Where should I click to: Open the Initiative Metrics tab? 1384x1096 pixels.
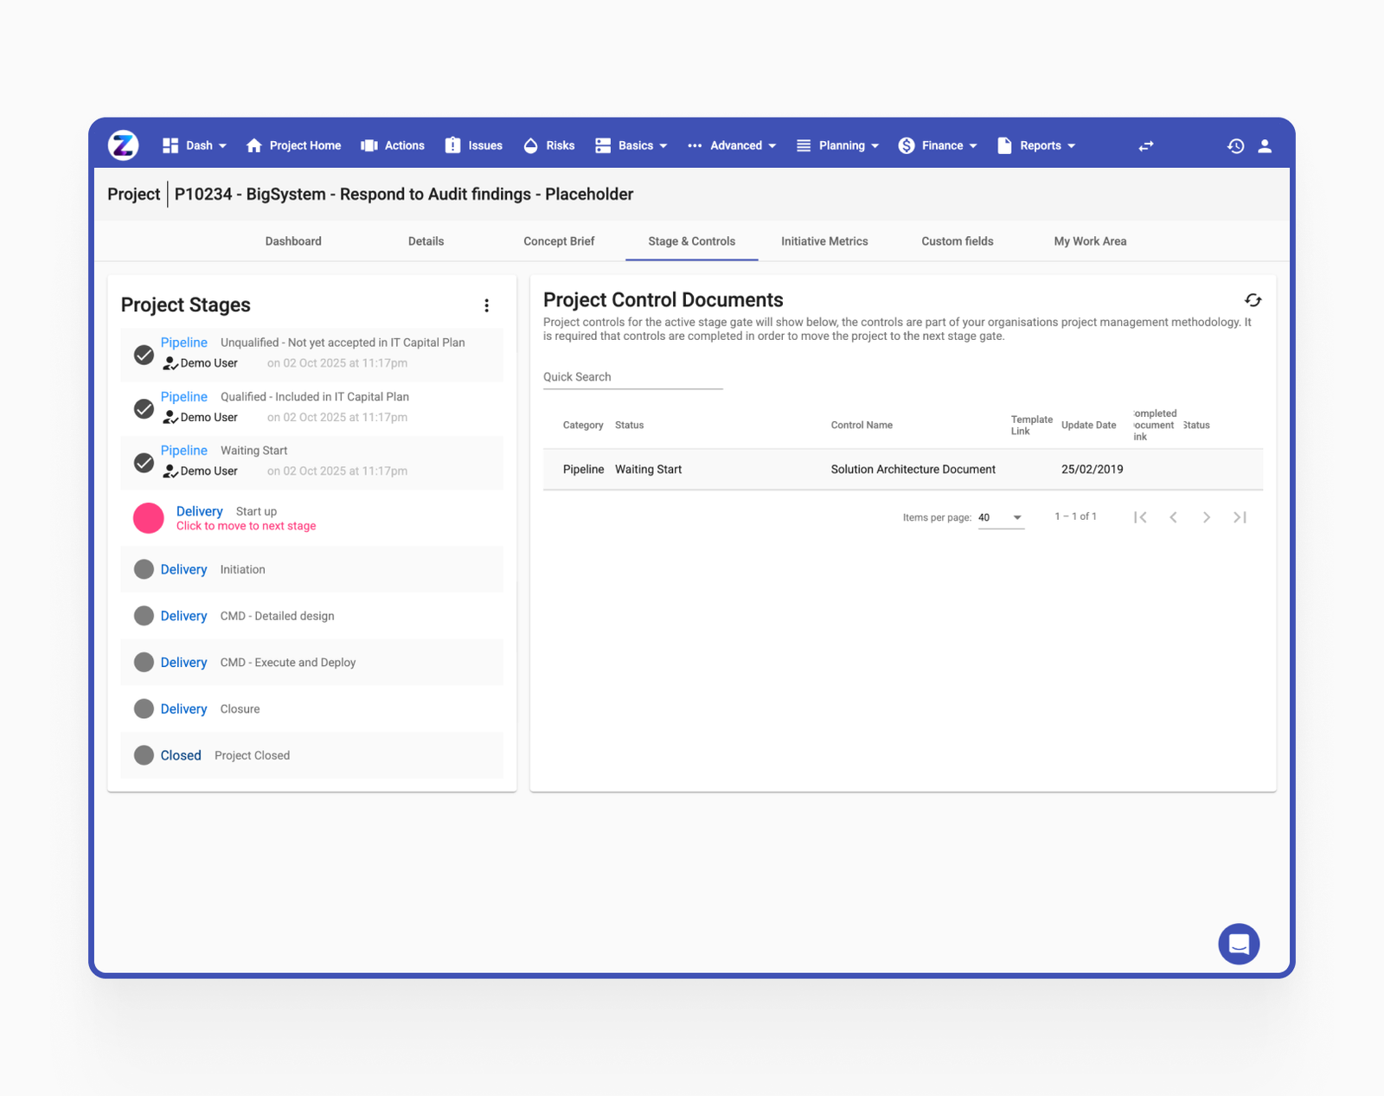click(x=824, y=241)
